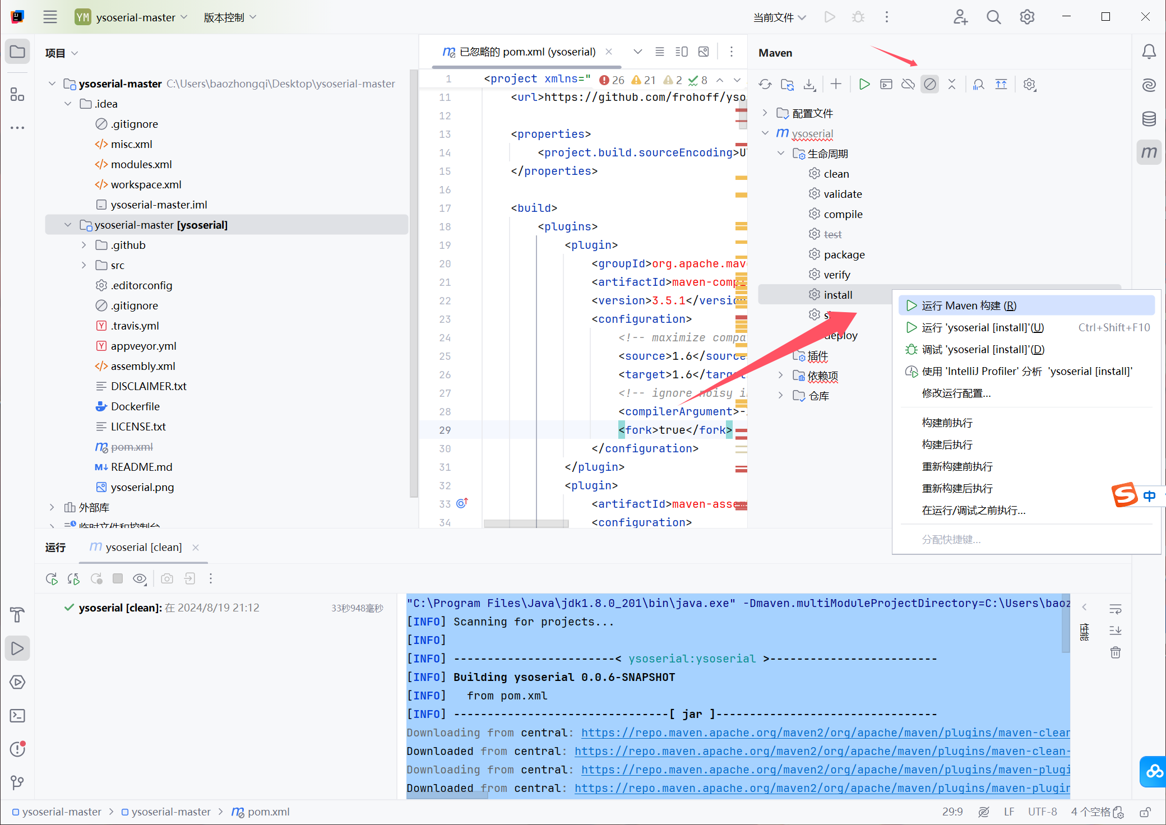This screenshot has width=1166, height=825.
Task: Expand the .github folder
Action: pos(84,245)
